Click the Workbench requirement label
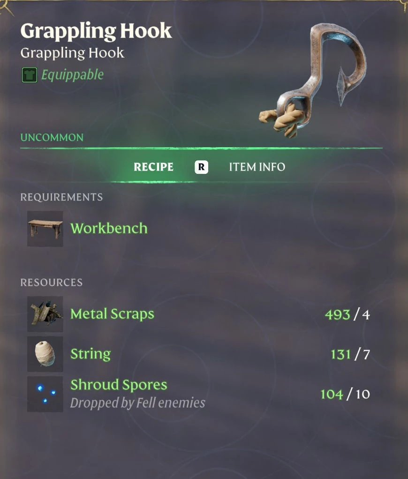Screen dimensions: 408x479 click(109, 228)
